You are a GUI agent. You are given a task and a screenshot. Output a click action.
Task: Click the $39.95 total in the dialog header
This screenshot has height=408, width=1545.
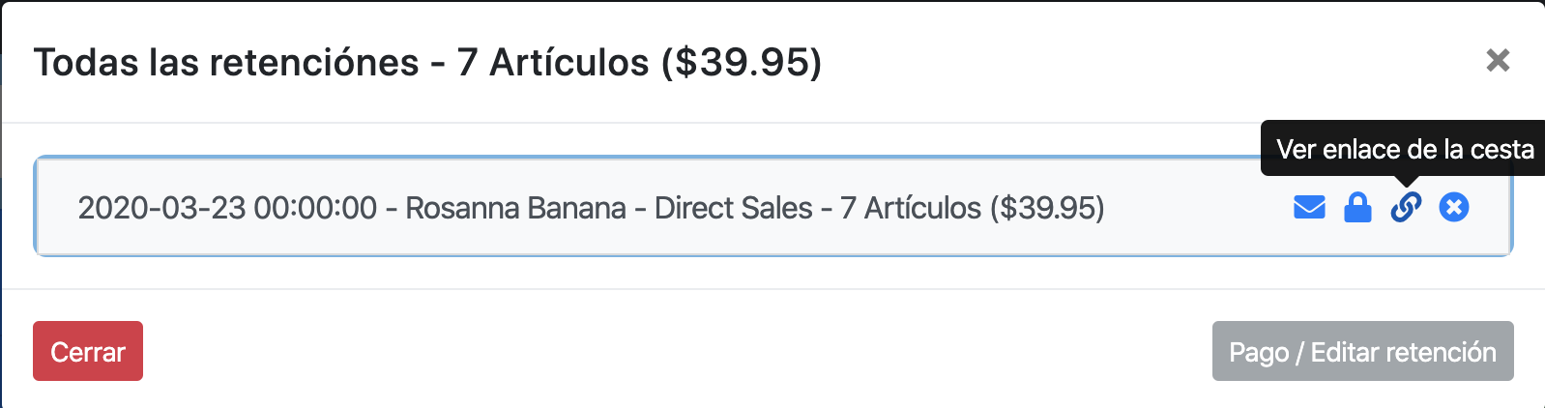click(742, 63)
